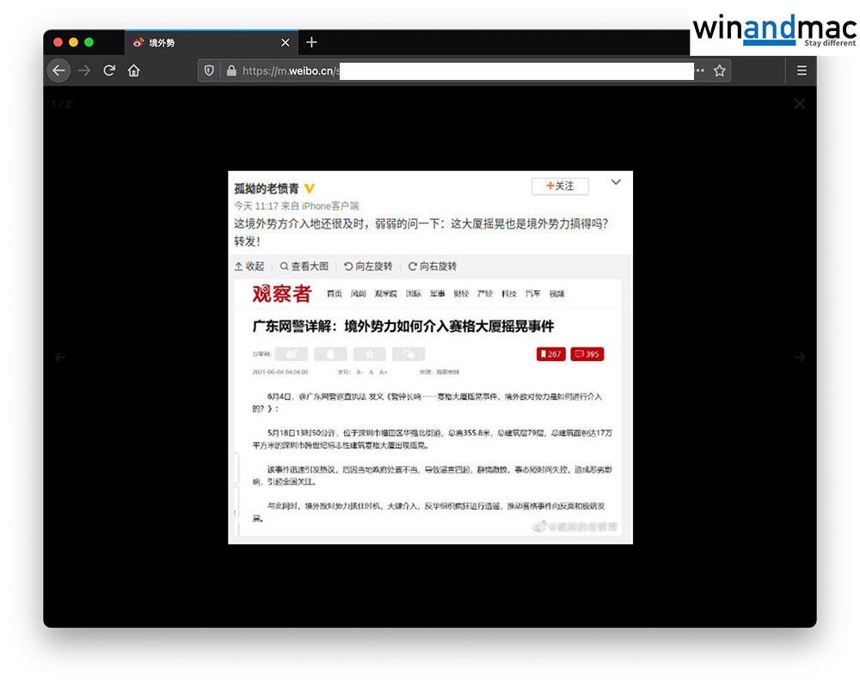Show site security info via padlock icon
The image size is (860, 685).
point(230,70)
